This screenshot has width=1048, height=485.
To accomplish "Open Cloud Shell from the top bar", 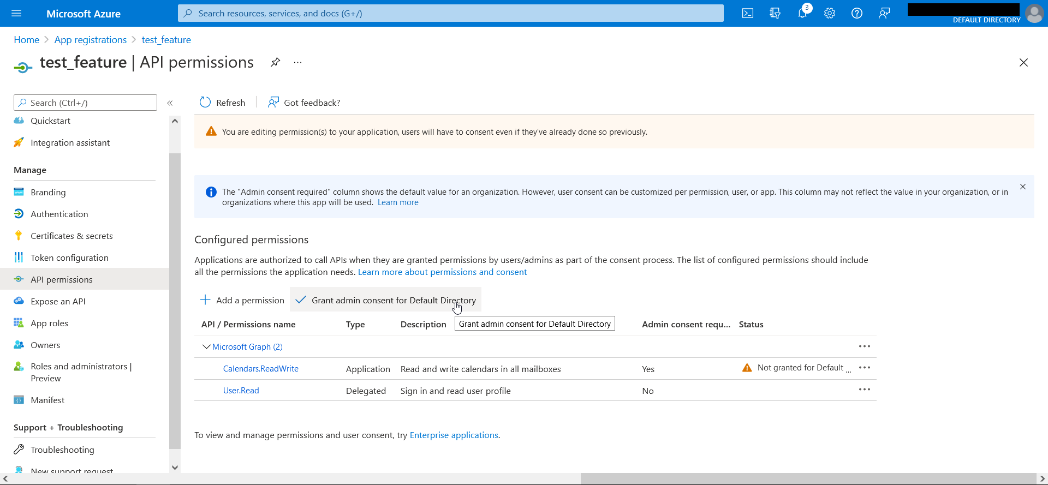I will point(748,13).
